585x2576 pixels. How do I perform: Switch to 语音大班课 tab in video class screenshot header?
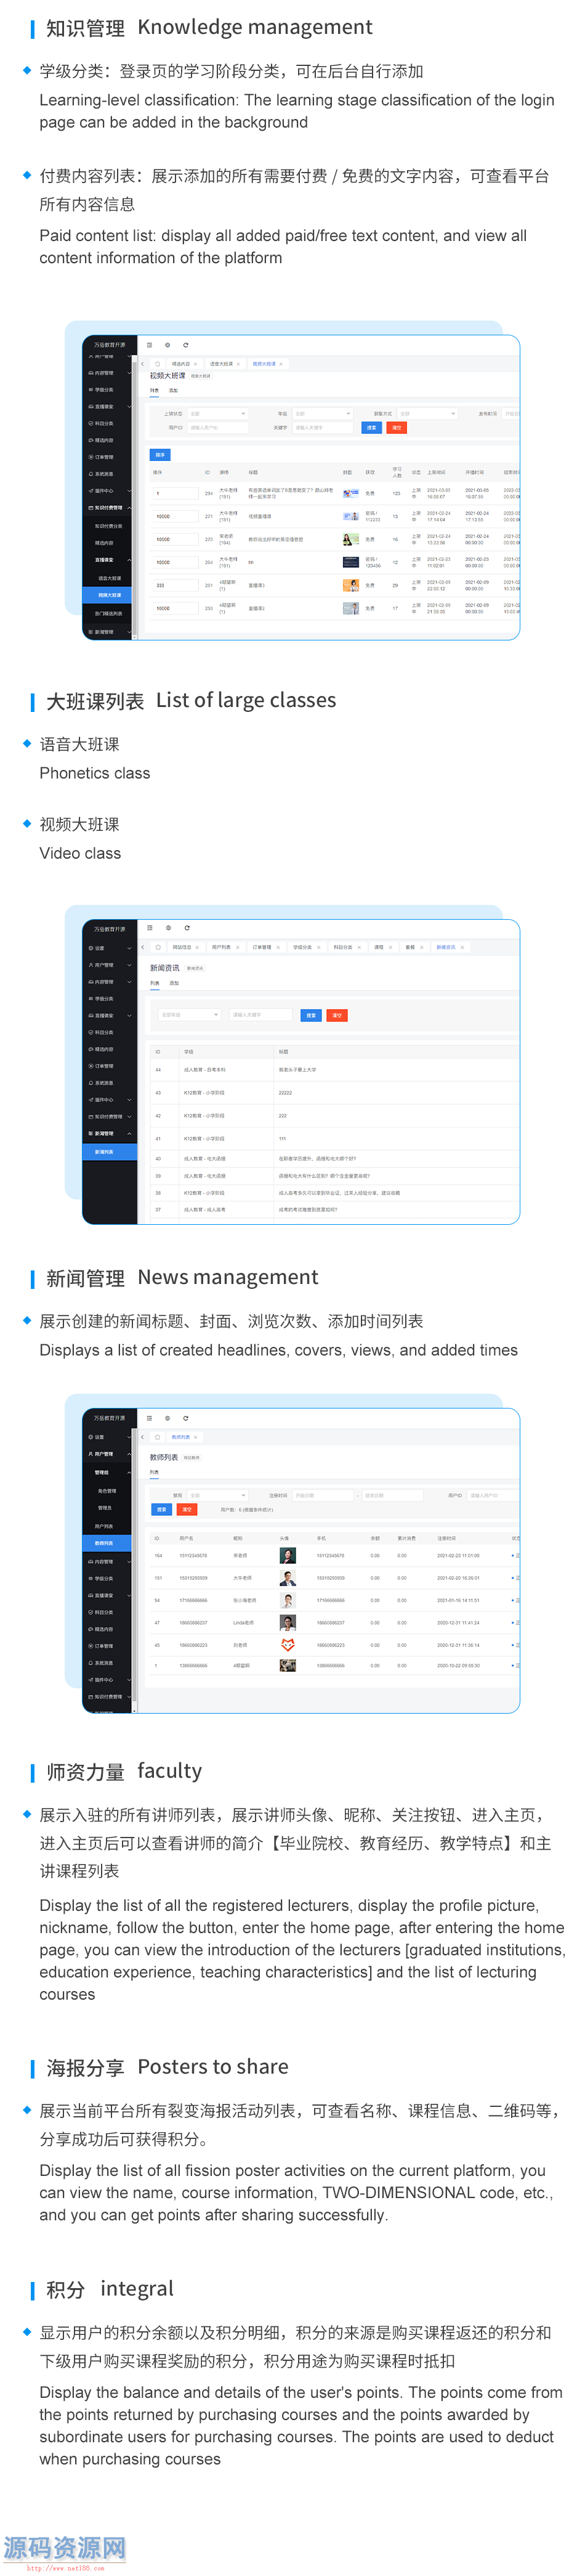(220, 364)
